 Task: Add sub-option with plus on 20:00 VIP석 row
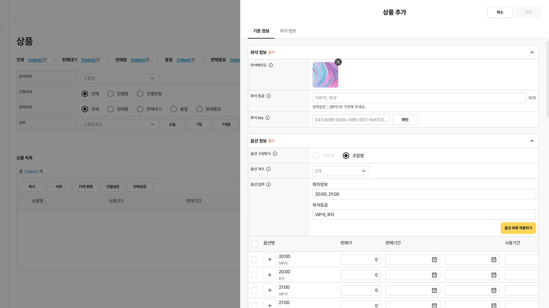tap(270, 259)
